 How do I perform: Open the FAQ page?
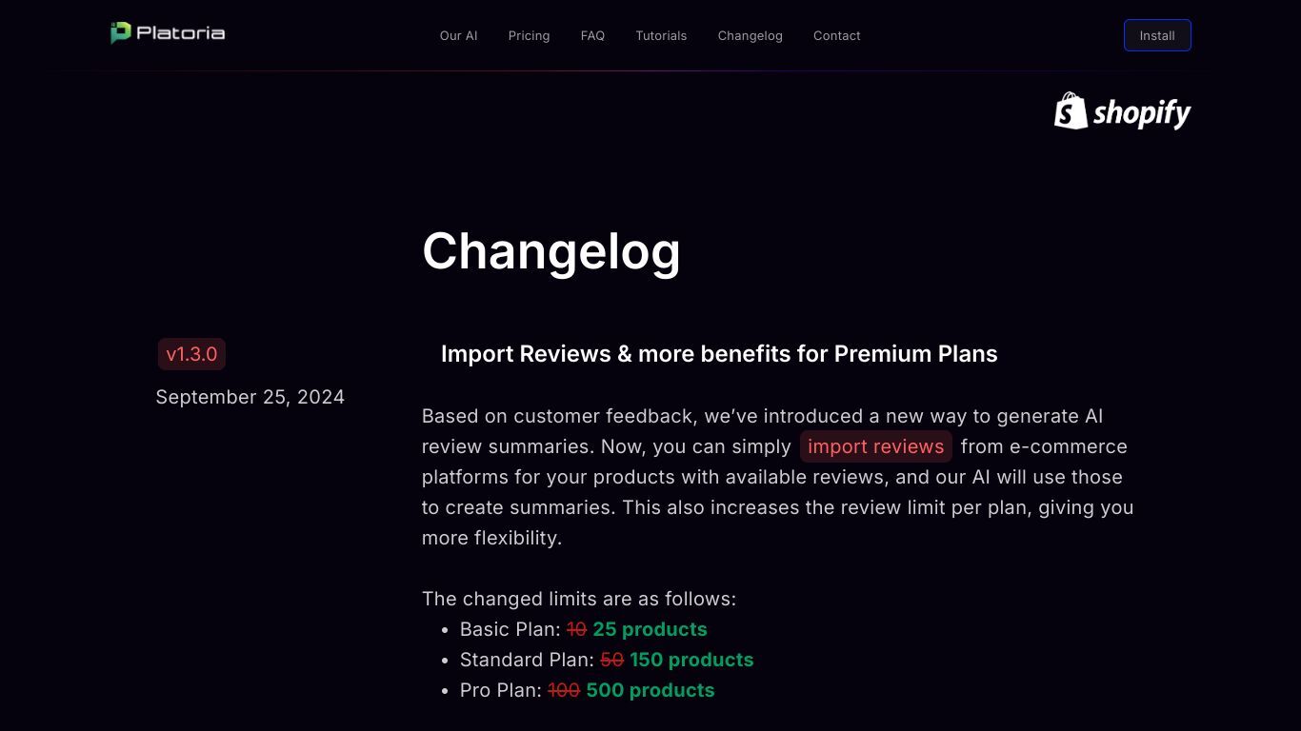point(592,35)
